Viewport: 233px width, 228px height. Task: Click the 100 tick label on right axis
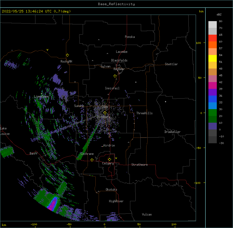coord(198,43)
